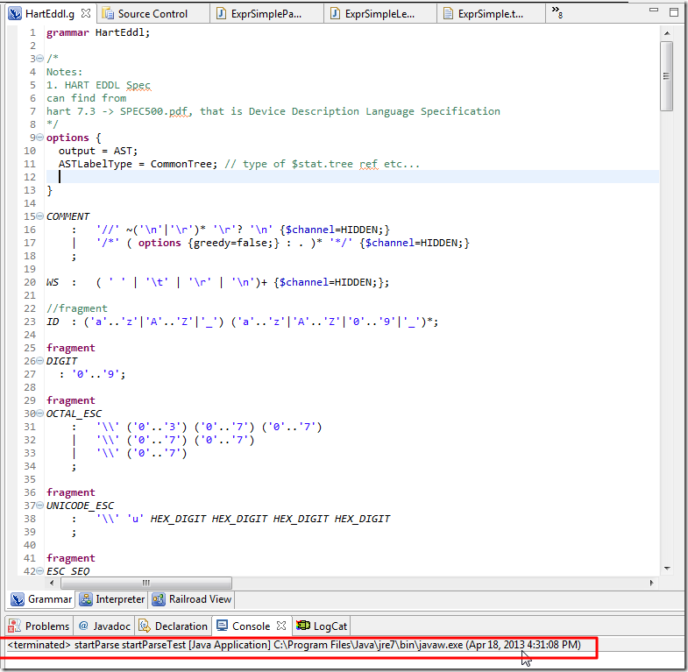
Task: Click the Problems tab icon
Action: (x=15, y=626)
